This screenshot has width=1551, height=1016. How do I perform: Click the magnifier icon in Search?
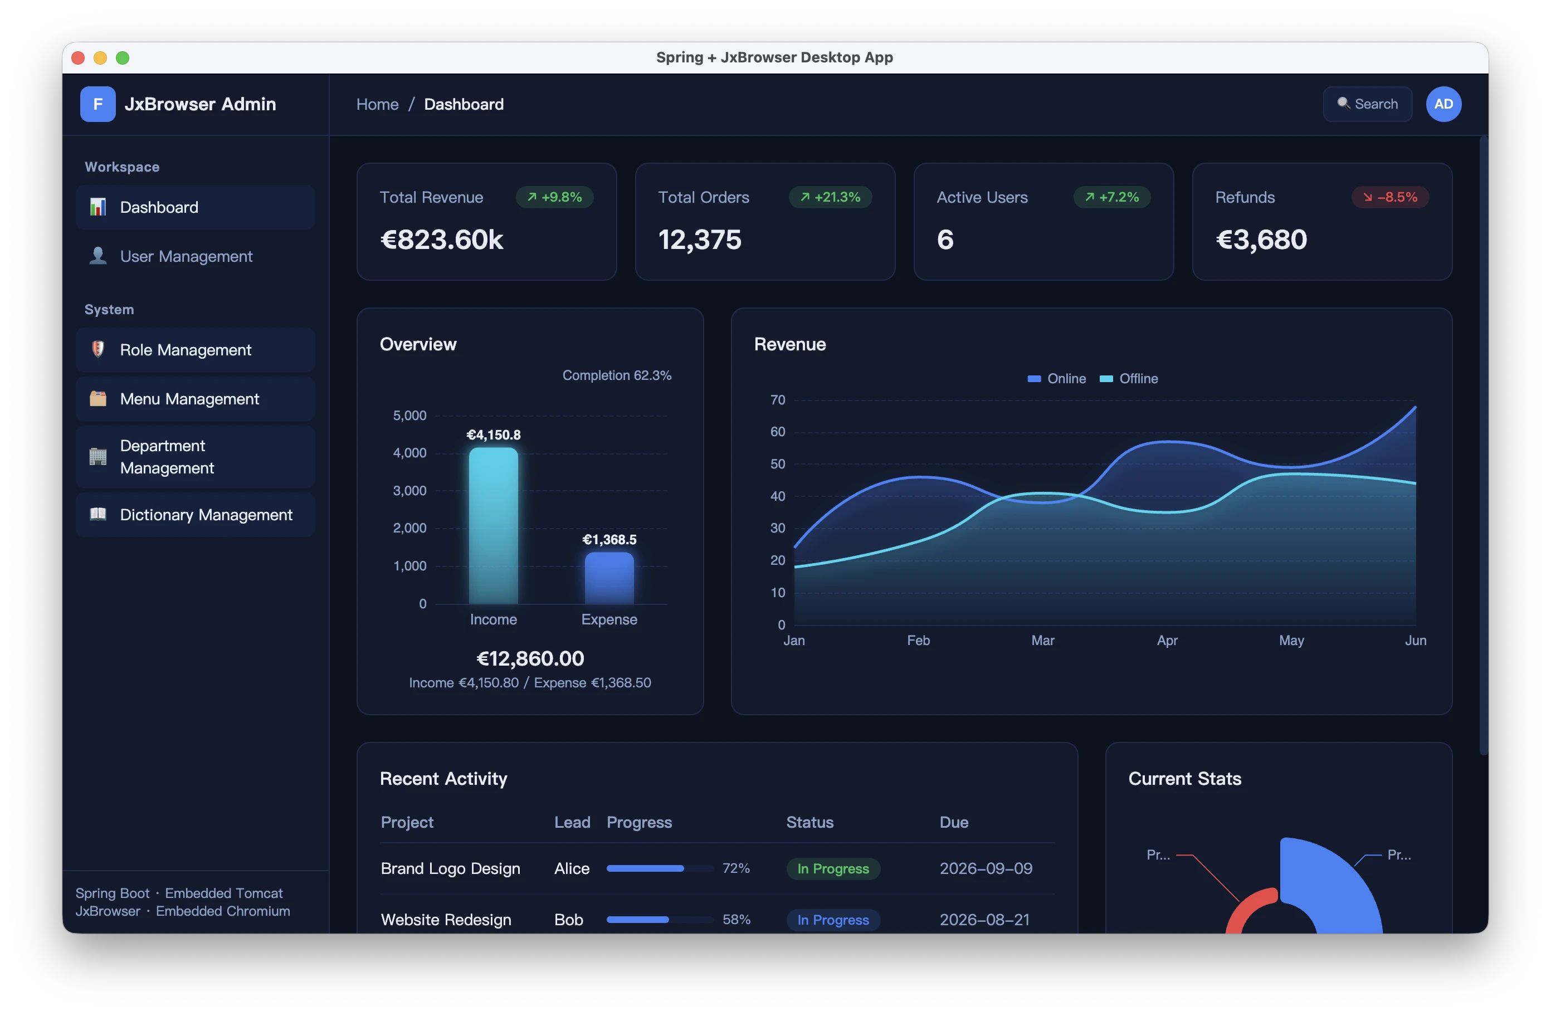coord(1343,104)
